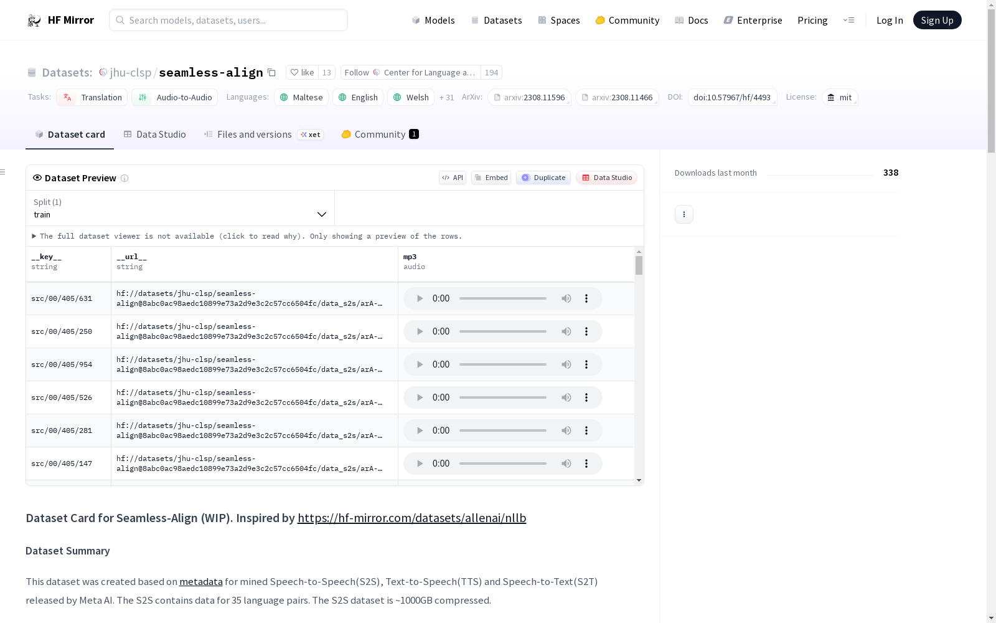Mute audio in row src/00/405/281
Viewport: 996px width, 623px height.
tap(566, 430)
